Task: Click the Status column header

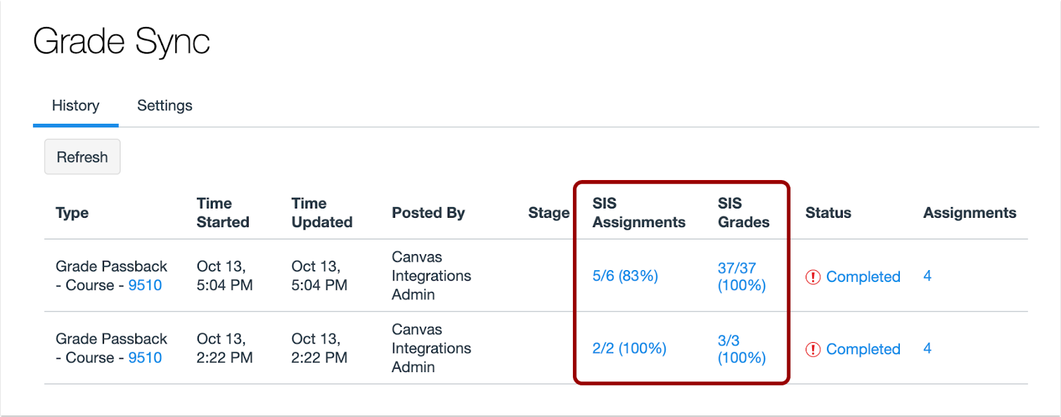Action: 828,212
